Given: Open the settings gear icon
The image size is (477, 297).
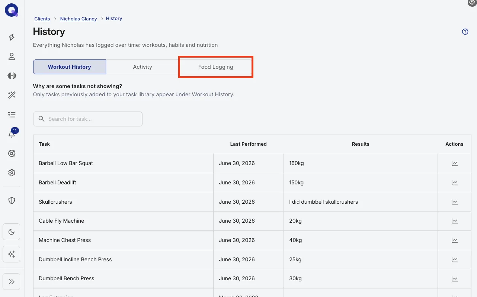Looking at the screenshot, I should coord(12,173).
